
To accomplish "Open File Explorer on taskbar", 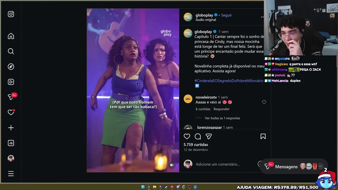I will 154,187.
